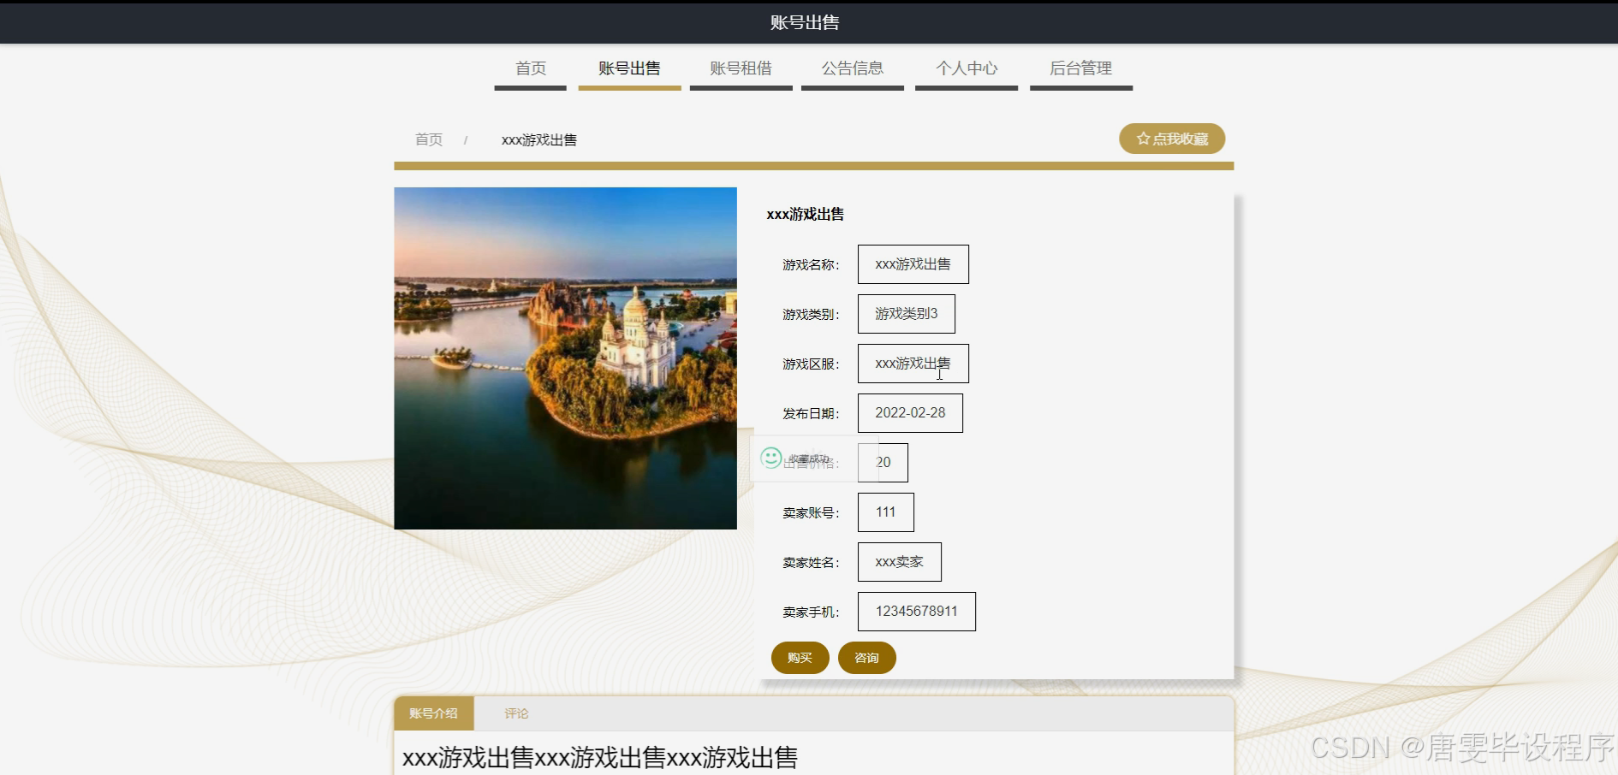Click the 咨询 button
The height and width of the screenshot is (775, 1618).
coord(867,658)
